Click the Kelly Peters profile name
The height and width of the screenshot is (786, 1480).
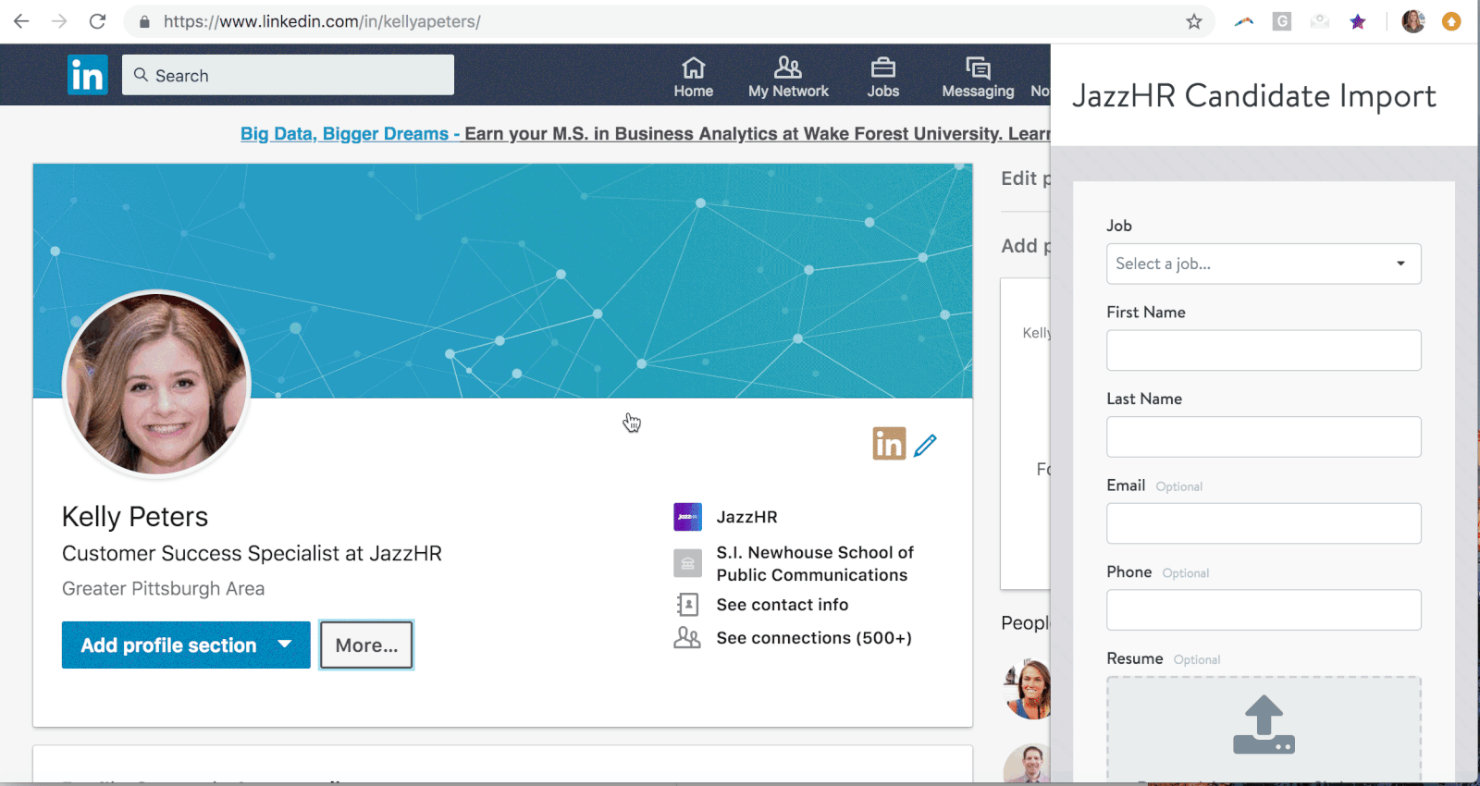click(135, 517)
